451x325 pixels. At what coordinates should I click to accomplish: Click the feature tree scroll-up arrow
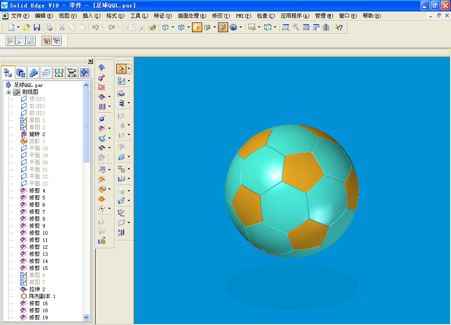pos(86,85)
